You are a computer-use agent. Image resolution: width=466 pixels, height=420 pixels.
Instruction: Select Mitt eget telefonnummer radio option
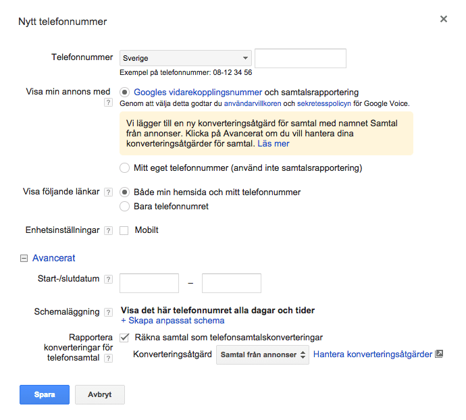pyautogui.click(x=124, y=168)
